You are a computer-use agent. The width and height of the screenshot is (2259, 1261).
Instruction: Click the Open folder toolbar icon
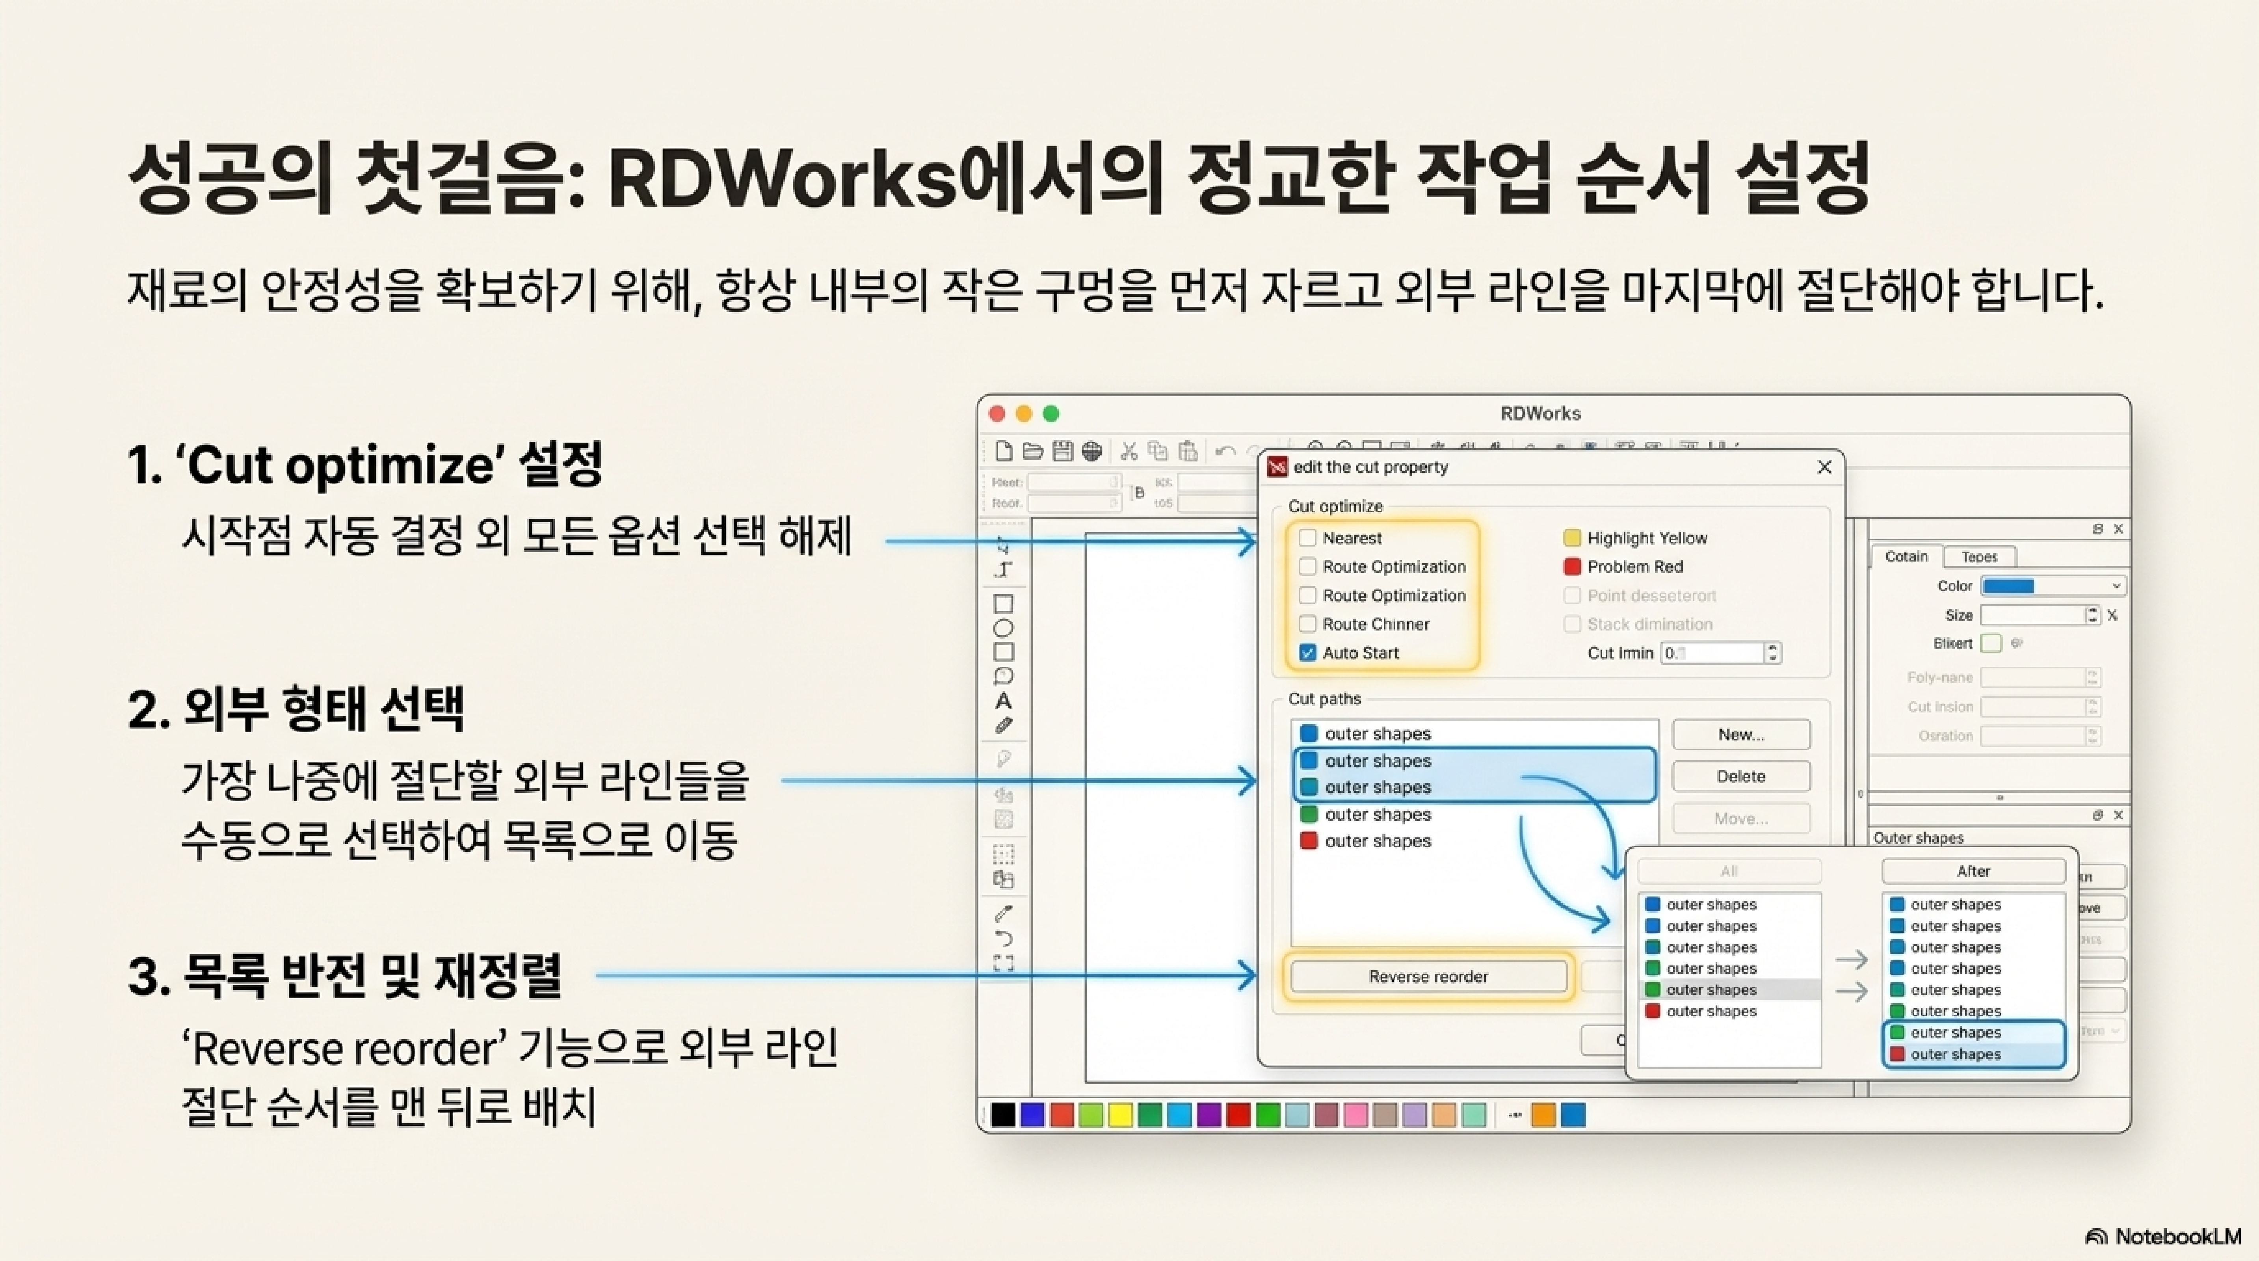(1033, 451)
